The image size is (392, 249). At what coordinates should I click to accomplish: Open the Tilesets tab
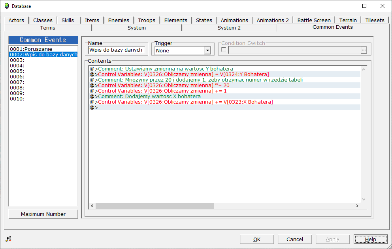[375, 20]
